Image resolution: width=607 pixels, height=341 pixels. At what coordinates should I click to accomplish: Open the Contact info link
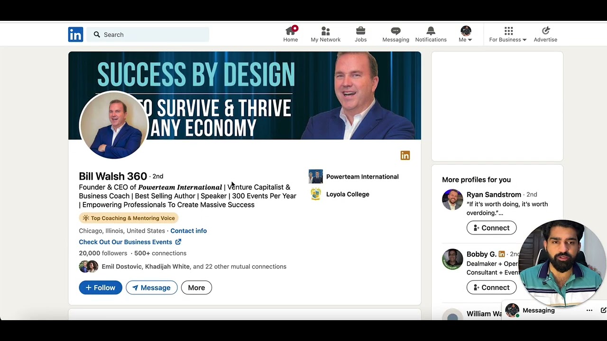pos(188,231)
